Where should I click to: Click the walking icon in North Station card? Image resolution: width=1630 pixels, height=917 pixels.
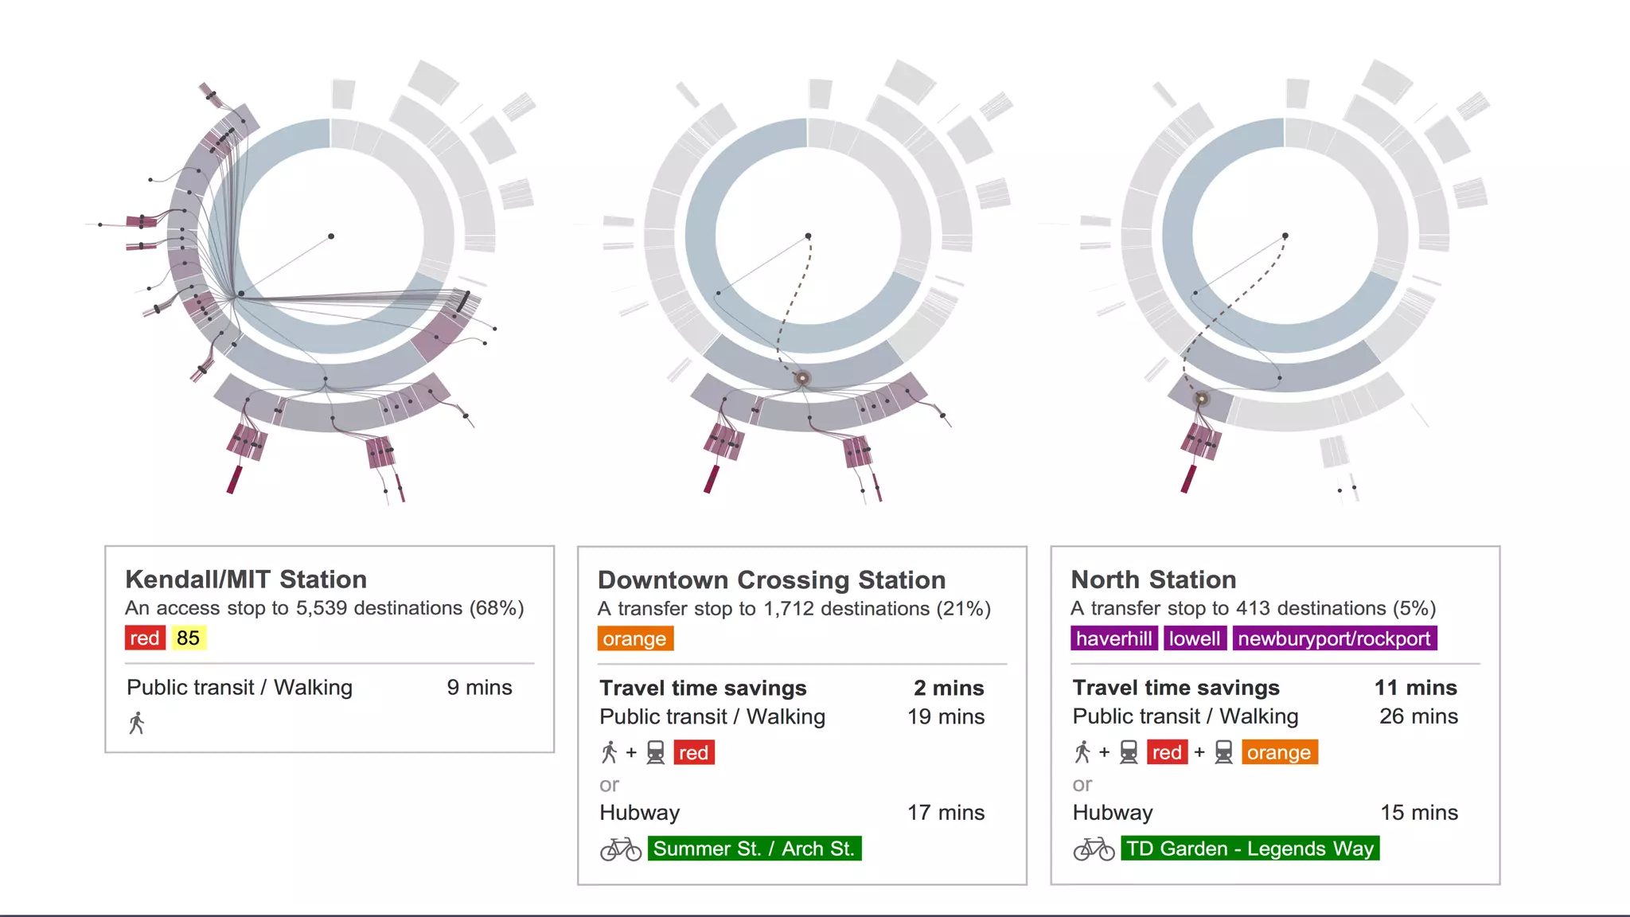click(x=1082, y=752)
